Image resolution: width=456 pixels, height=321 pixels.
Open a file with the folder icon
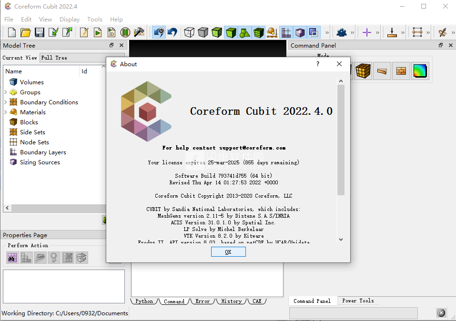[26, 32]
